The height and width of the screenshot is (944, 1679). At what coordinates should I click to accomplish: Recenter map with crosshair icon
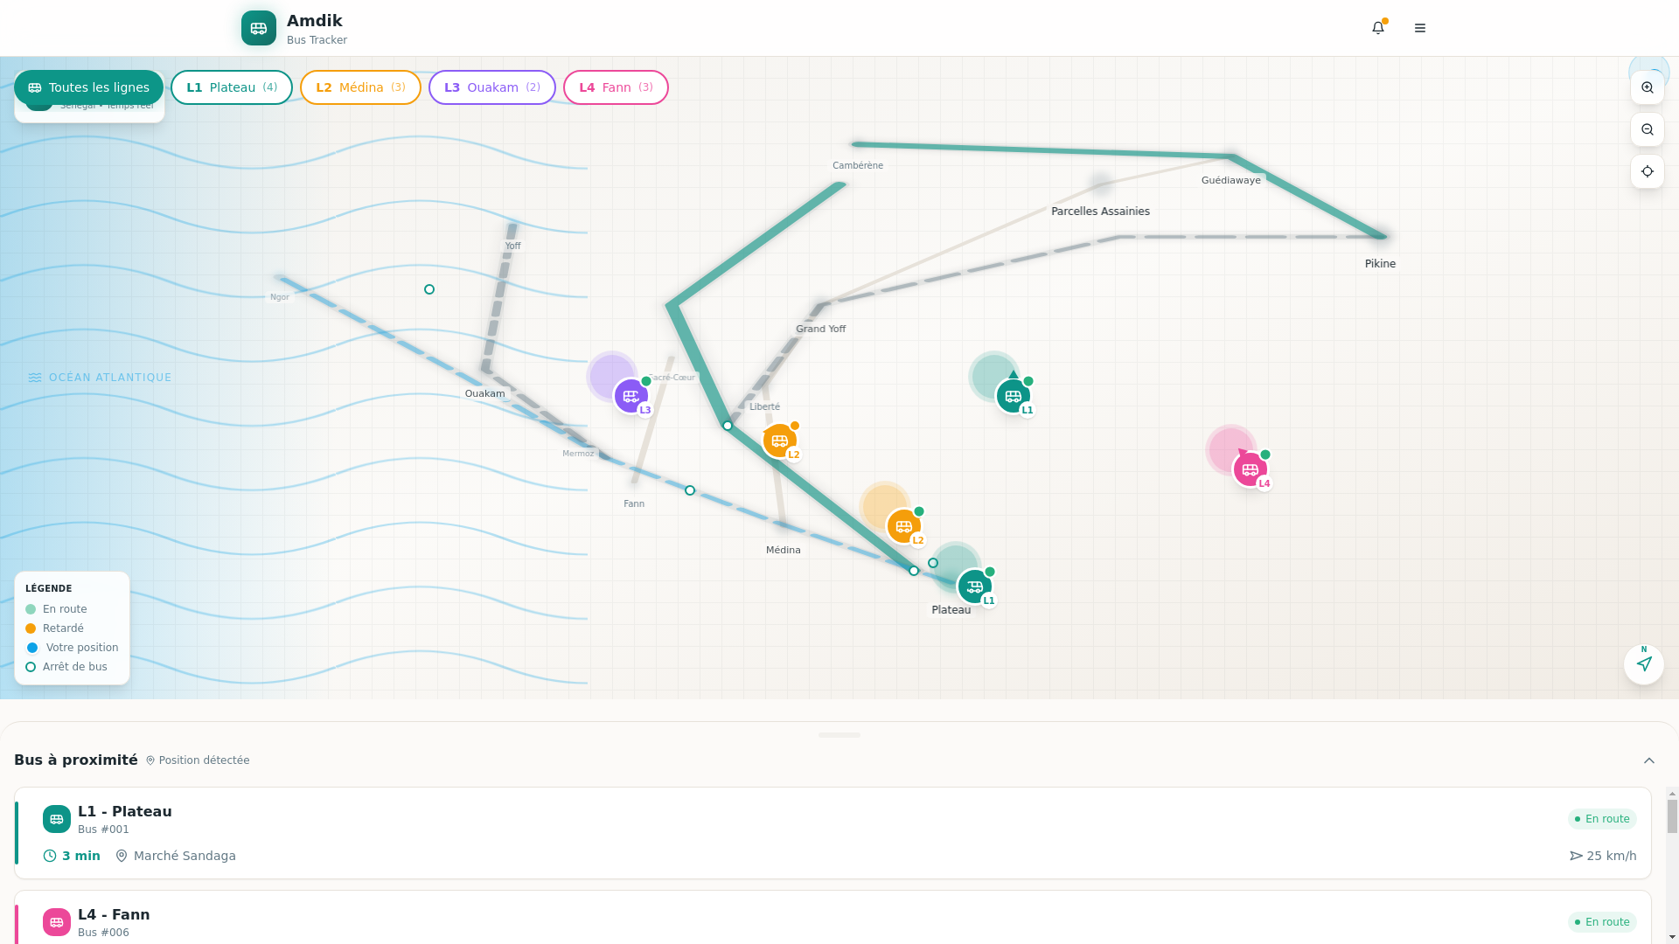tap(1648, 171)
